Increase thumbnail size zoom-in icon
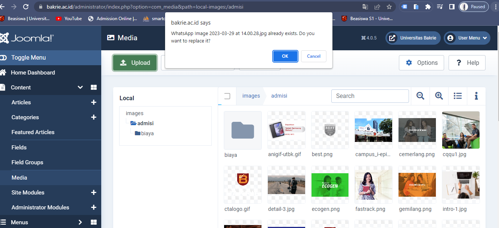This screenshot has width=499, height=228. pyautogui.click(x=439, y=96)
